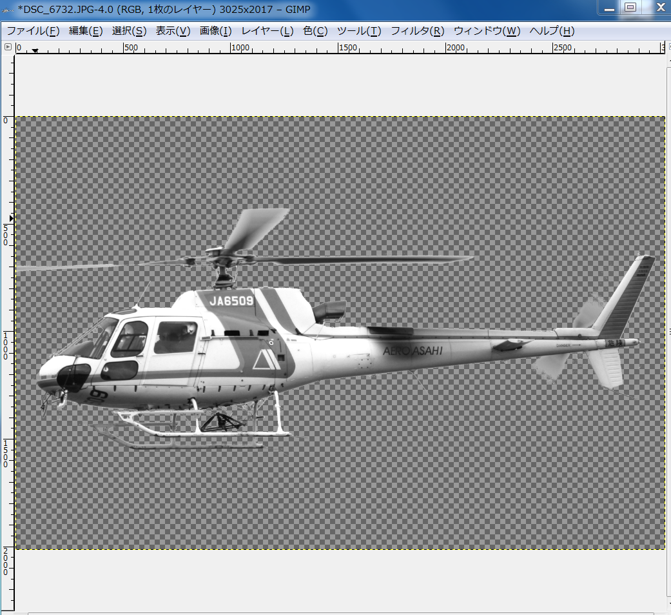
Task: Click the horizontal ruler at 1000 mark
Action: coord(231,48)
